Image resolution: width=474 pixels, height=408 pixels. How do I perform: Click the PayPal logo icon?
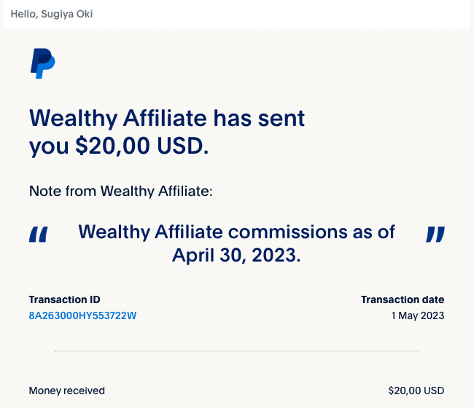tap(42, 63)
